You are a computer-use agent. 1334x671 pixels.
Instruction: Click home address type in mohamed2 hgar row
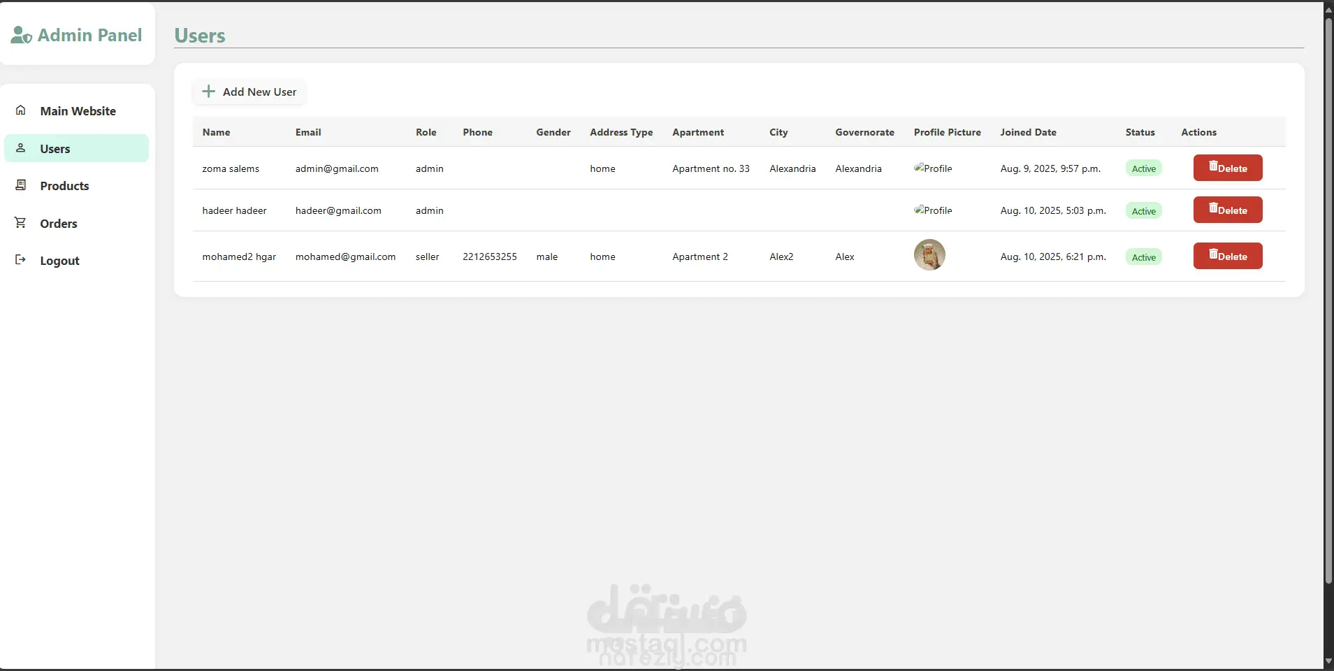point(602,257)
